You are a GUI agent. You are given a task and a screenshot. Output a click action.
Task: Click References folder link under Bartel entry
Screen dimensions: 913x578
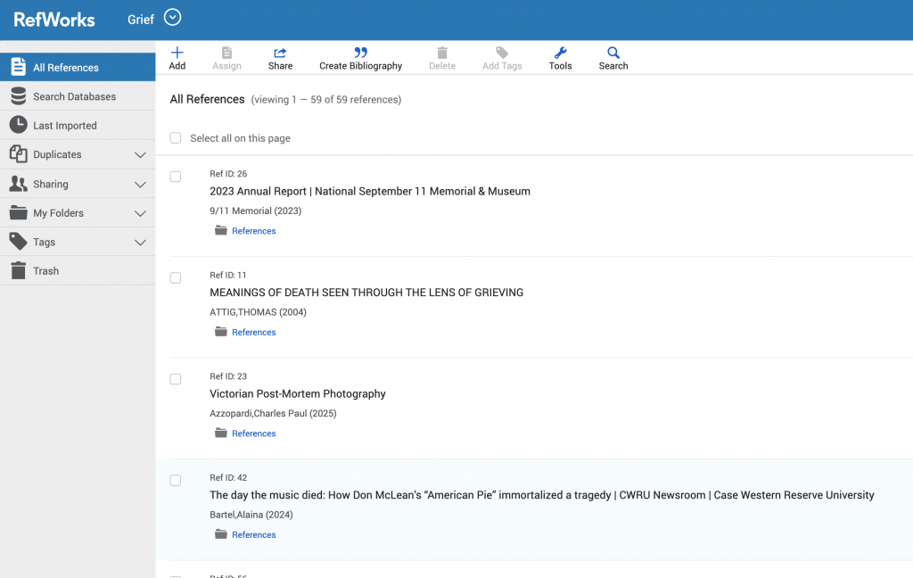pyautogui.click(x=253, y=535)
